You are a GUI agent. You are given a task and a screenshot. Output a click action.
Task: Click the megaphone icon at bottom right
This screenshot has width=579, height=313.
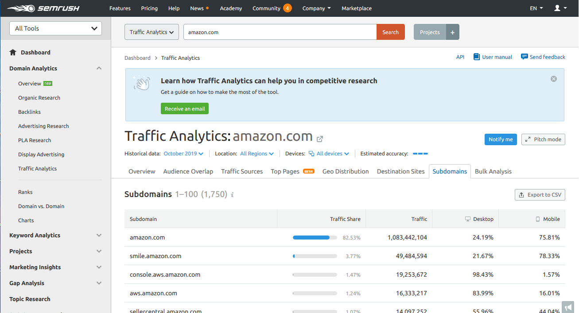pyautogui.click(x=568, y=307)
